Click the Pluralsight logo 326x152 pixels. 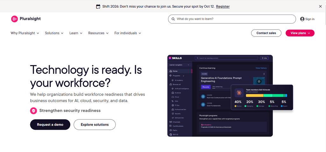point(26,19)
